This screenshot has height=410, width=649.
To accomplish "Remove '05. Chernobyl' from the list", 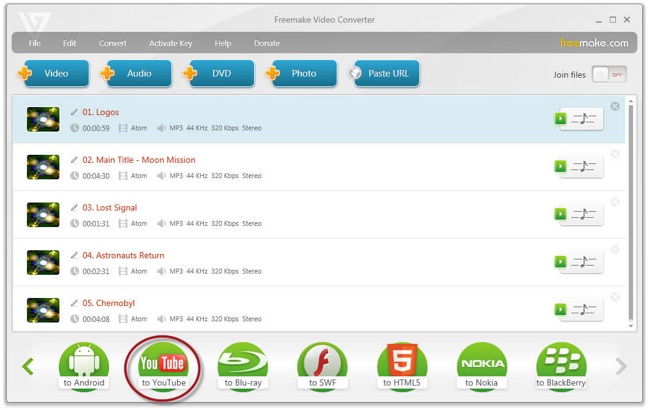I will (615, 297).
